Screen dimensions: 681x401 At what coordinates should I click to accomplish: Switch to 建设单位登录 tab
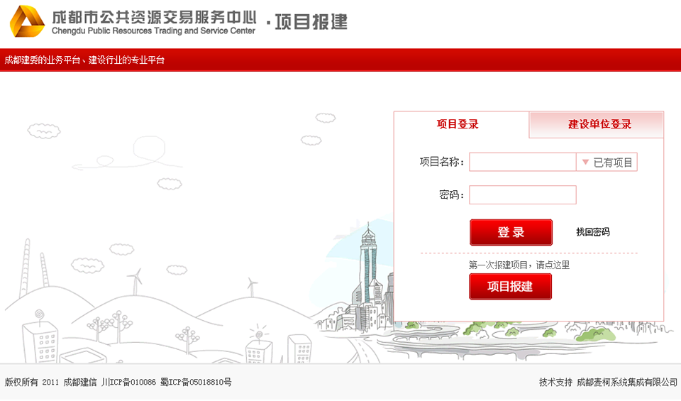tap(597, 125)
